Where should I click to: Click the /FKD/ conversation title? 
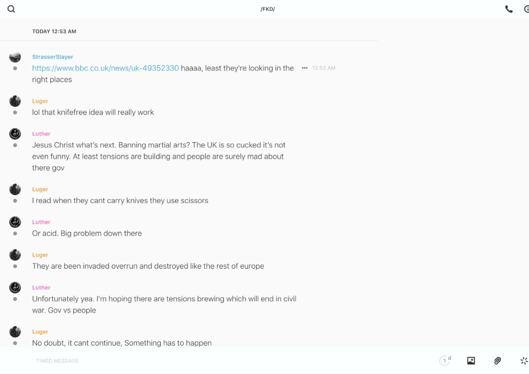(268, 9)
